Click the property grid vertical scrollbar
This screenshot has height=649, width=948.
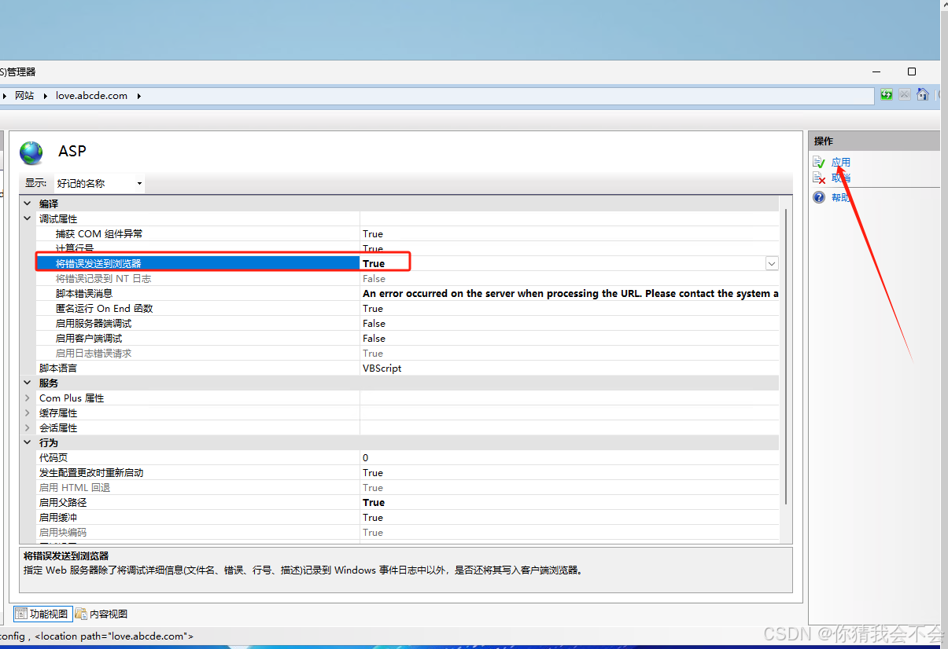click(x=784, y=357)
